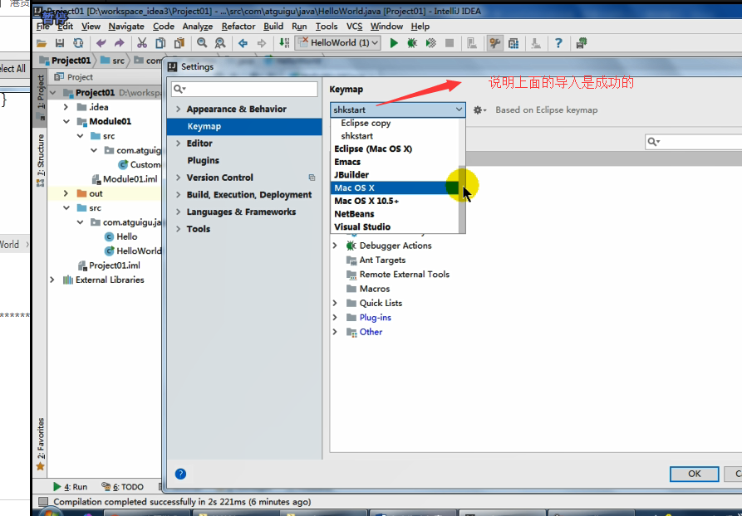Screen dimensions: 742x516
Task: Click the Cut scissors icon
Action: pos(142,43)
